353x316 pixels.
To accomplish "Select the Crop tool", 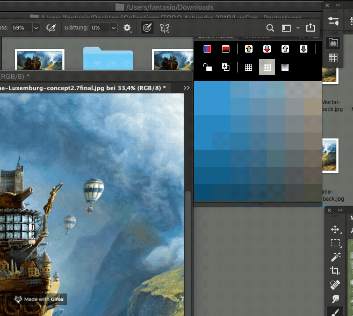I will point(335,271).
